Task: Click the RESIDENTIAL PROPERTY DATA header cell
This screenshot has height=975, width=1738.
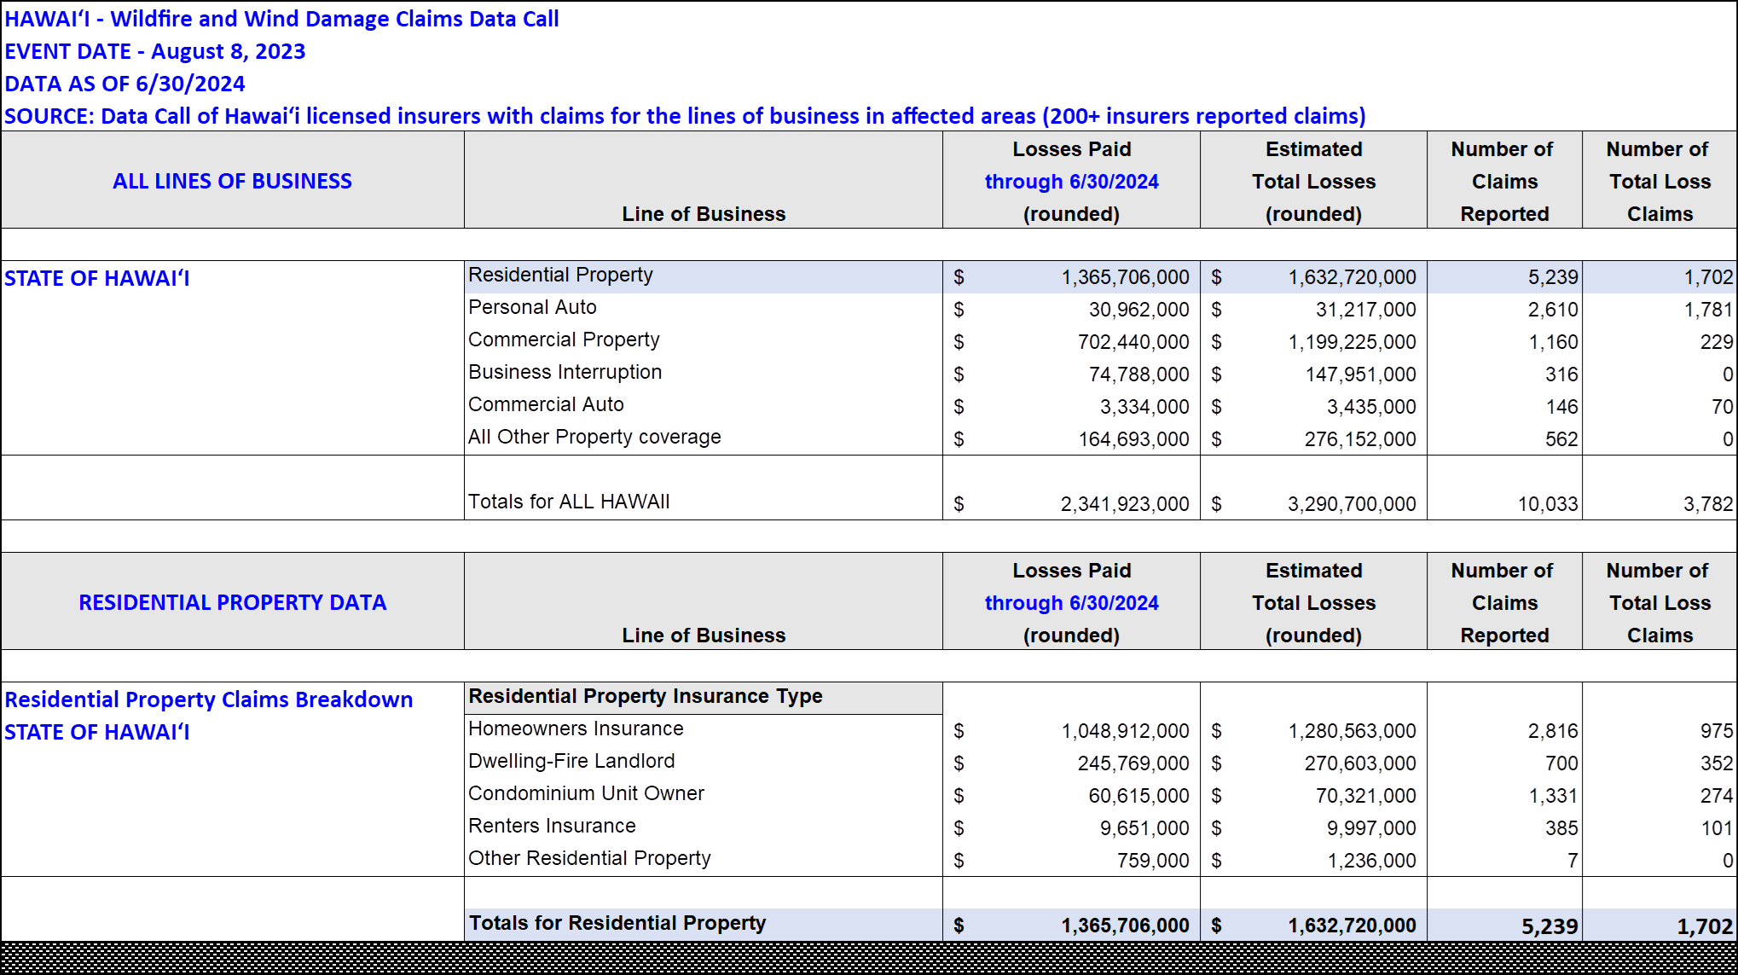Action: pyautogui.click(x=232, y=602)
